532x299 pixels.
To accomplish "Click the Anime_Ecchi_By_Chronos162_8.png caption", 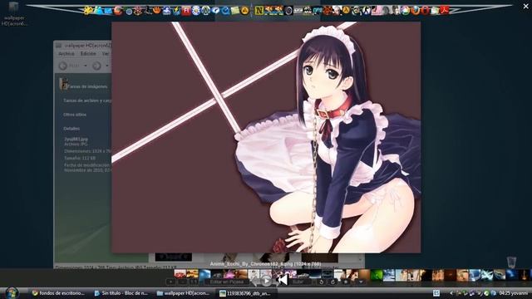I will (265, 264).
